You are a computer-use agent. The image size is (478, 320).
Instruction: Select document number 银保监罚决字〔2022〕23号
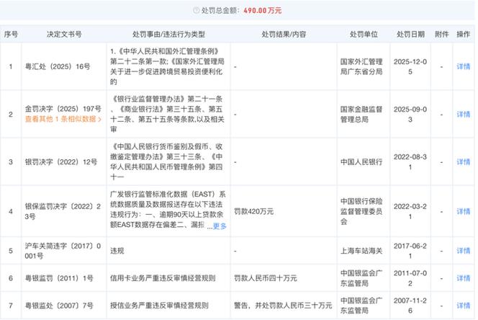pyautogui.click(x=63, y=211)
